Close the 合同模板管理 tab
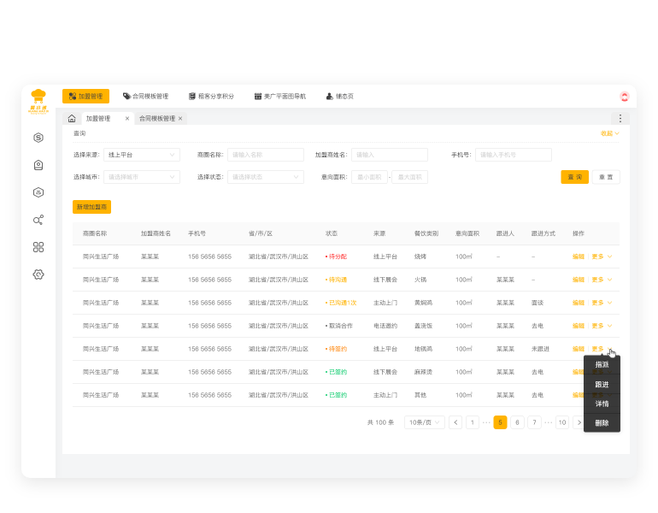 pyautogui.click(x=180, y=119)
